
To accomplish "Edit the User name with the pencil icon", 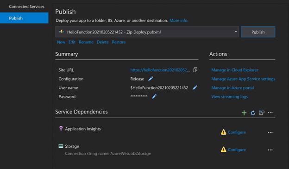I will pyautogui.click(x=195, y=88).
